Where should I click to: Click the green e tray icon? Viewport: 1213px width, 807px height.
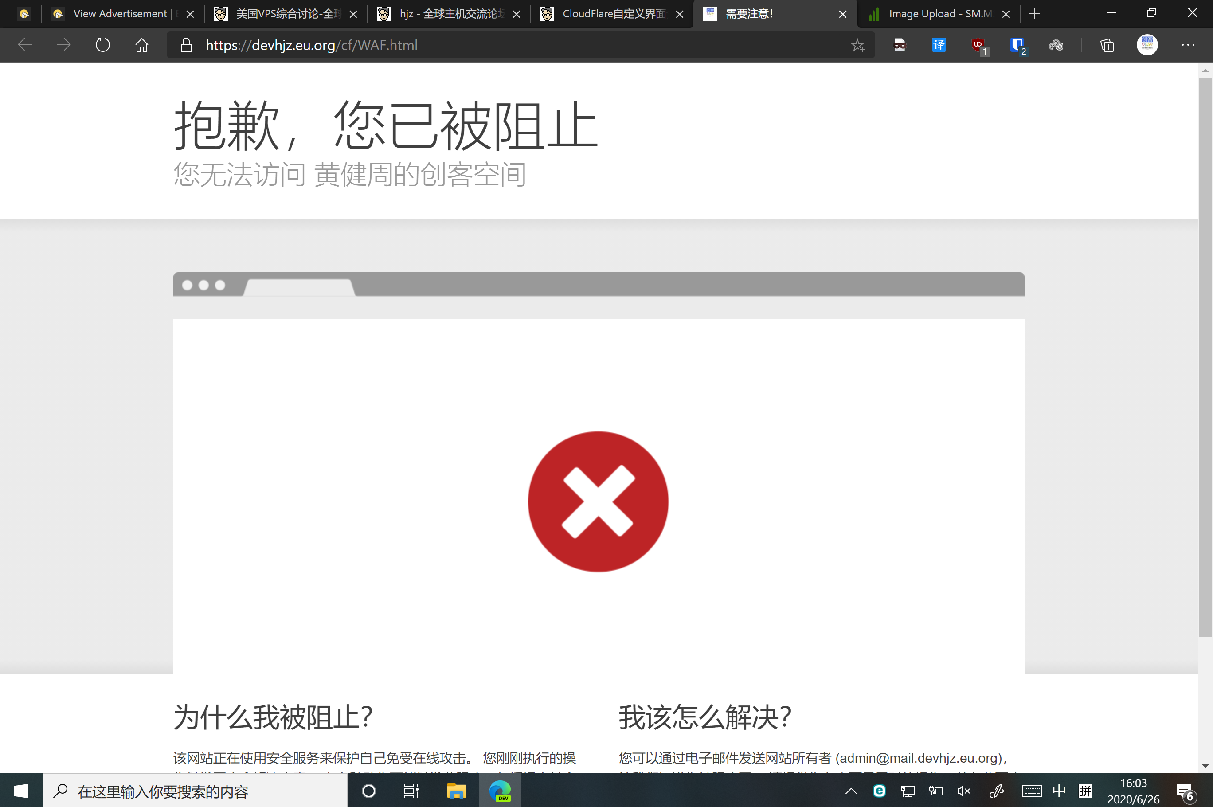tap(880, 791)
